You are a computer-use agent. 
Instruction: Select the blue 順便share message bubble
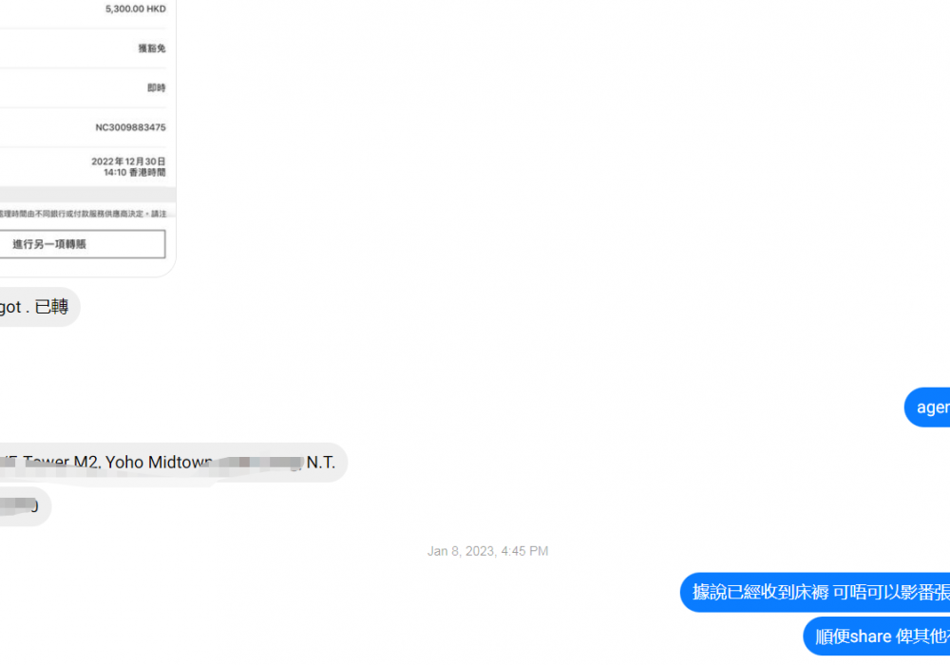[x=877, y=636]
